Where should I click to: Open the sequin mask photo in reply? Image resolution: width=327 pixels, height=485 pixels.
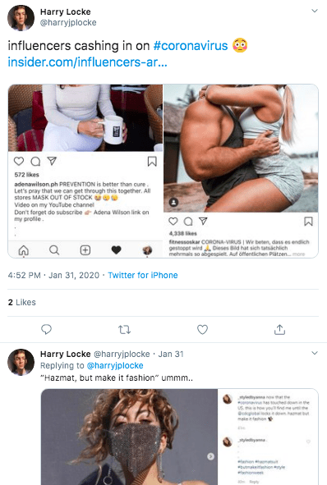(x=130, y=437)
